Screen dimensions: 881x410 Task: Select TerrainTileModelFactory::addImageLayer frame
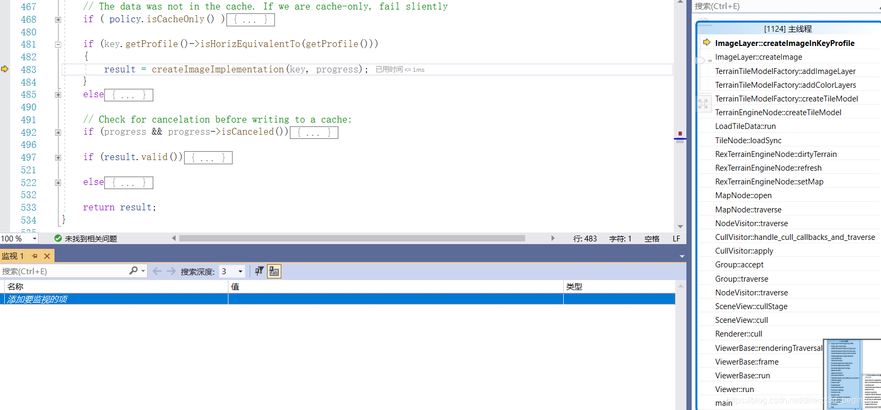click(785, 71)
